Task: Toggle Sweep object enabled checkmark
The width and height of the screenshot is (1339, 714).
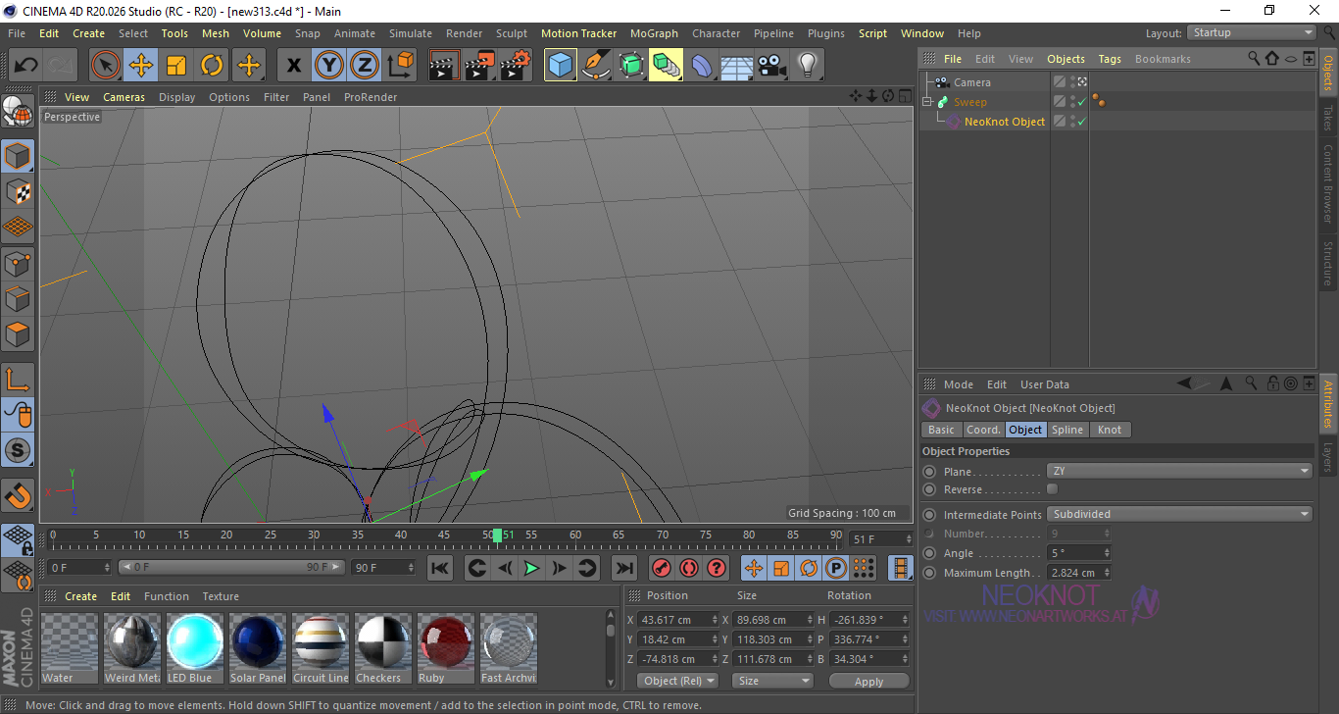Action: tap(1081, 102)
